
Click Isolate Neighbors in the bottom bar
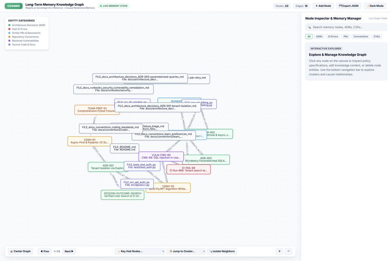pos(222,251)
